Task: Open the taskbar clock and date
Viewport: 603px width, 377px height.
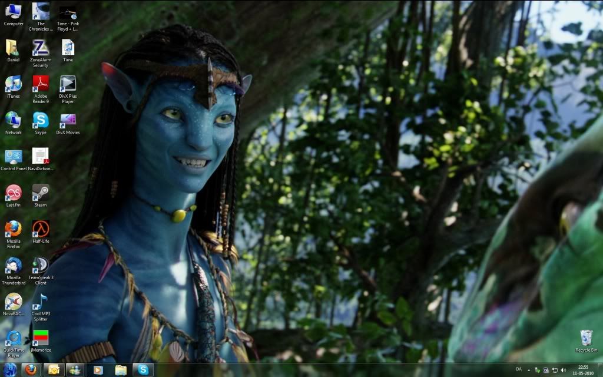Action: click(x=583, y=369)
